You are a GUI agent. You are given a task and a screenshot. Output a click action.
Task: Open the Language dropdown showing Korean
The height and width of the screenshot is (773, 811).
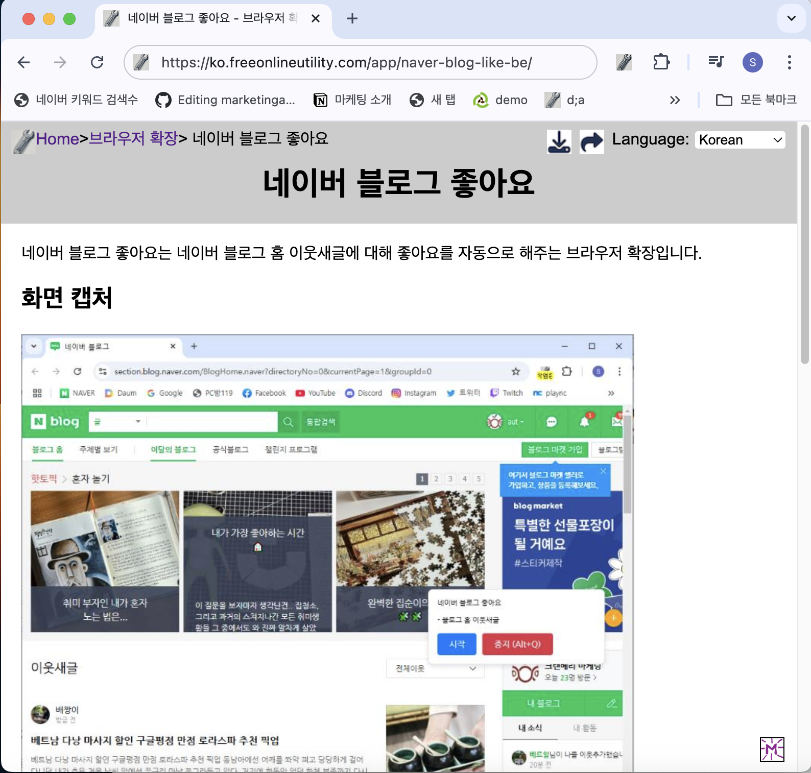740,140
